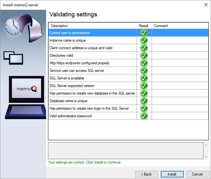211x179 pixels.
Task: Click check icon for SQL Server is available
Action: pos(144,78)
